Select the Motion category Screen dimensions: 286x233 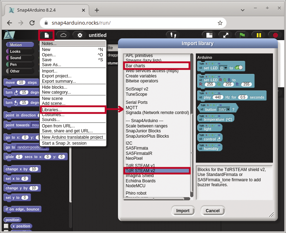point(20,45)
